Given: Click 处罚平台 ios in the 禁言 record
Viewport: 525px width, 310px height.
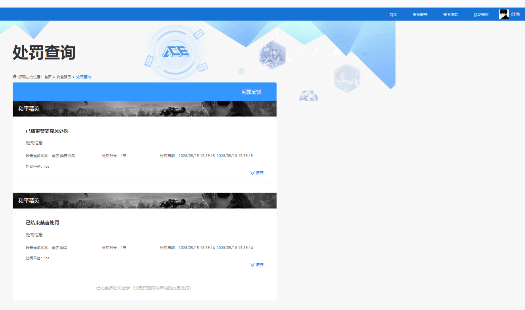Looking at the screenshot, I should tap(38, 258).
